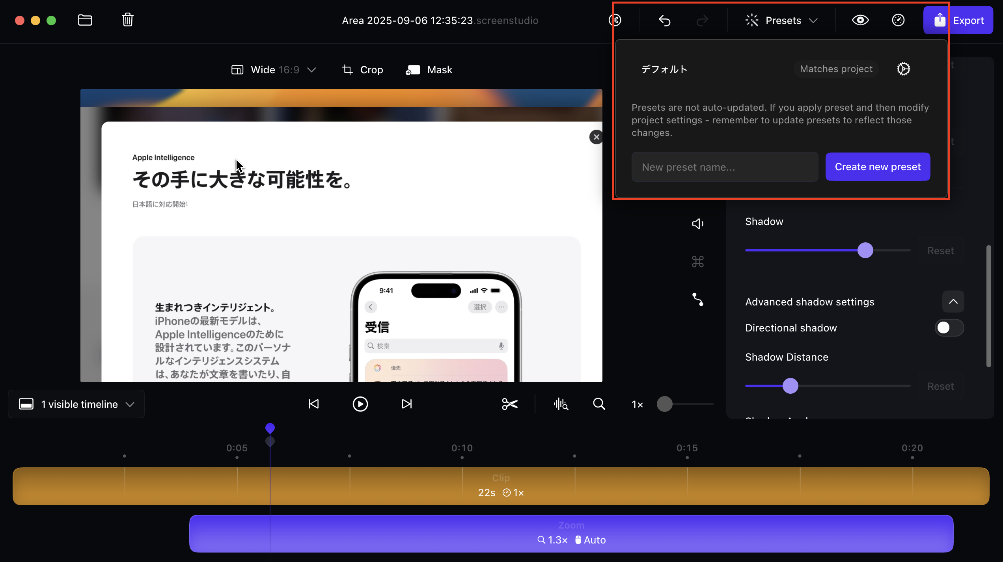Open the motion path sidebar tab
1003x562 pixels.
(697, 300)
